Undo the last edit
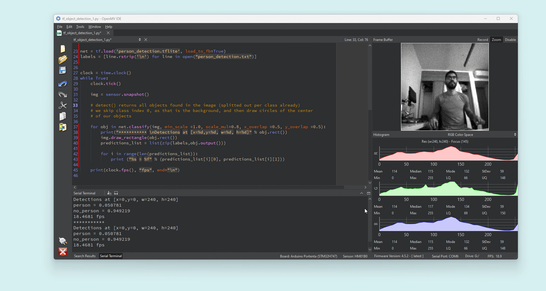Screen dimensions: 546x291 click(63, 84)
